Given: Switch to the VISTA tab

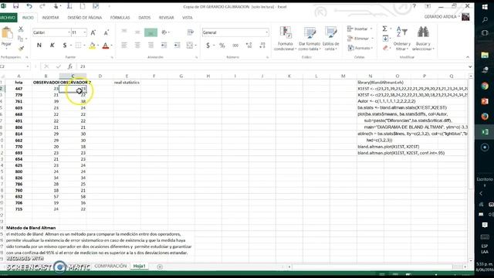Looking at the screenshot, I should coord(187,18).
